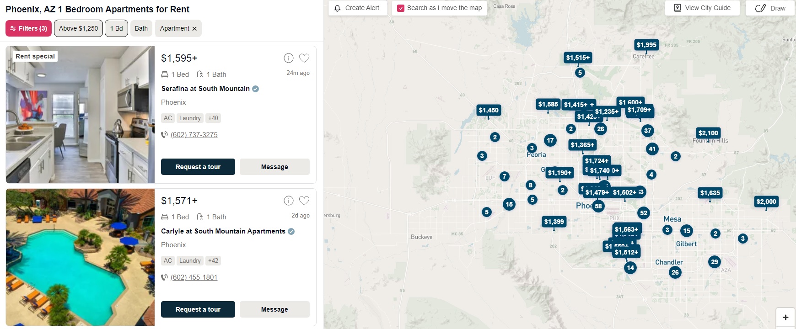Screen dimensions: 796x329
Task: Select the $1,399 map pin
Action: [554, 222]
